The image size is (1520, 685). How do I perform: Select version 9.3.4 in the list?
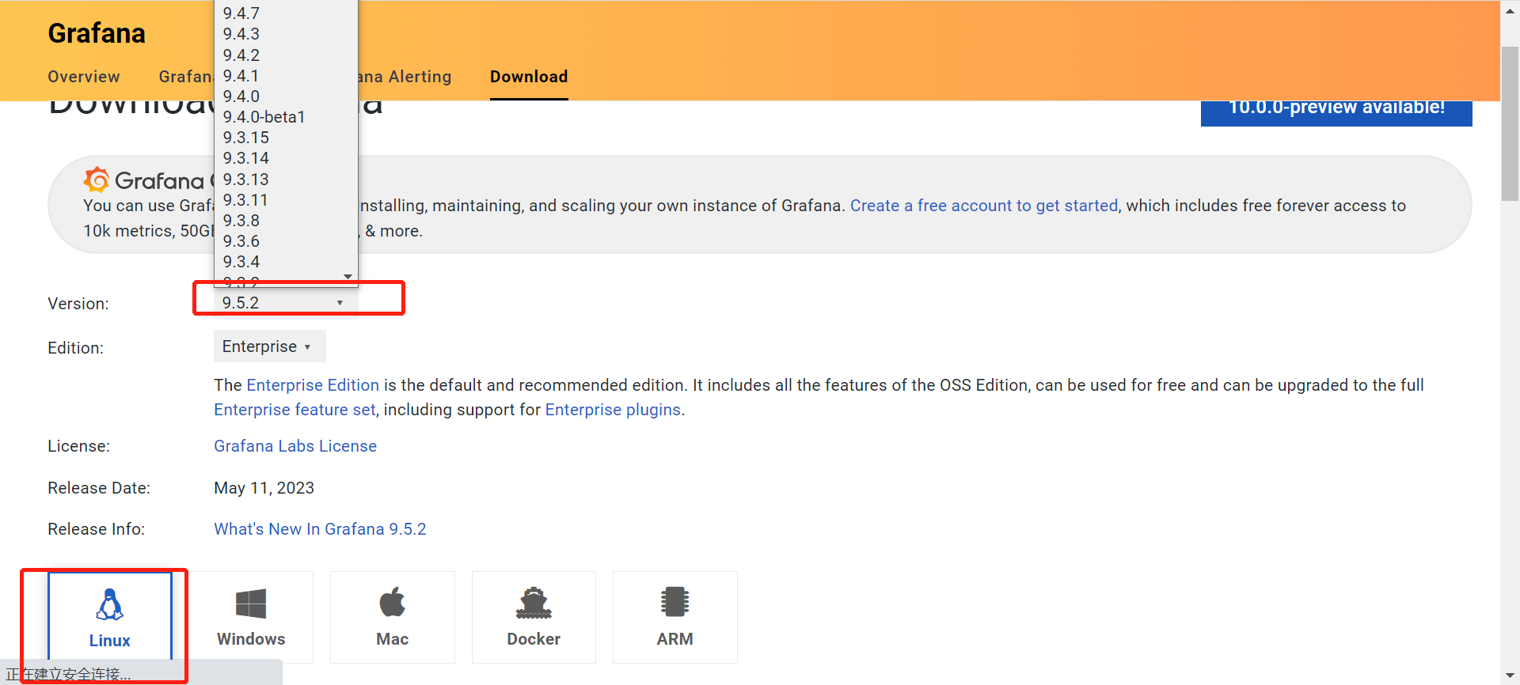(x=241, y=262)
